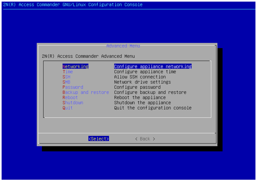Click 'Configure password' description text
This screenshot has width=259, height=182.
pyautogui.click(x=137, y=87)
